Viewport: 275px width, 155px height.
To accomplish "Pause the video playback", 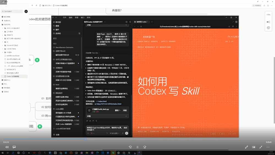I will click(137, 147).
